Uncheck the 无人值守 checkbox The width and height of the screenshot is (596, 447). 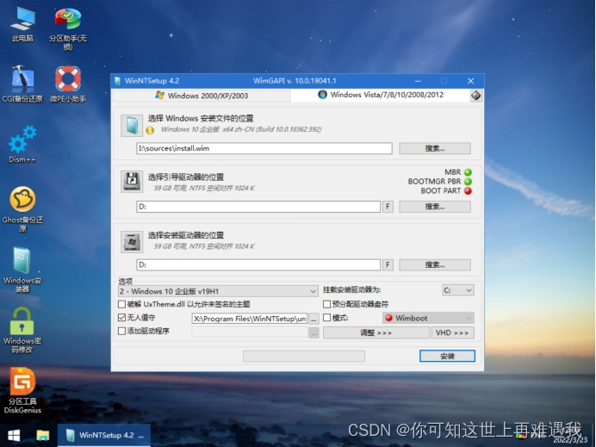122,318
